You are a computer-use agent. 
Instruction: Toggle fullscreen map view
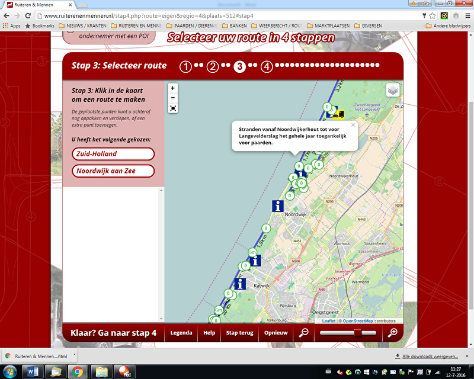point(172,108)
